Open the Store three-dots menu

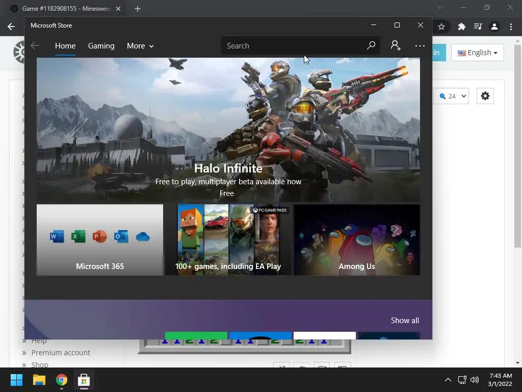420,45
